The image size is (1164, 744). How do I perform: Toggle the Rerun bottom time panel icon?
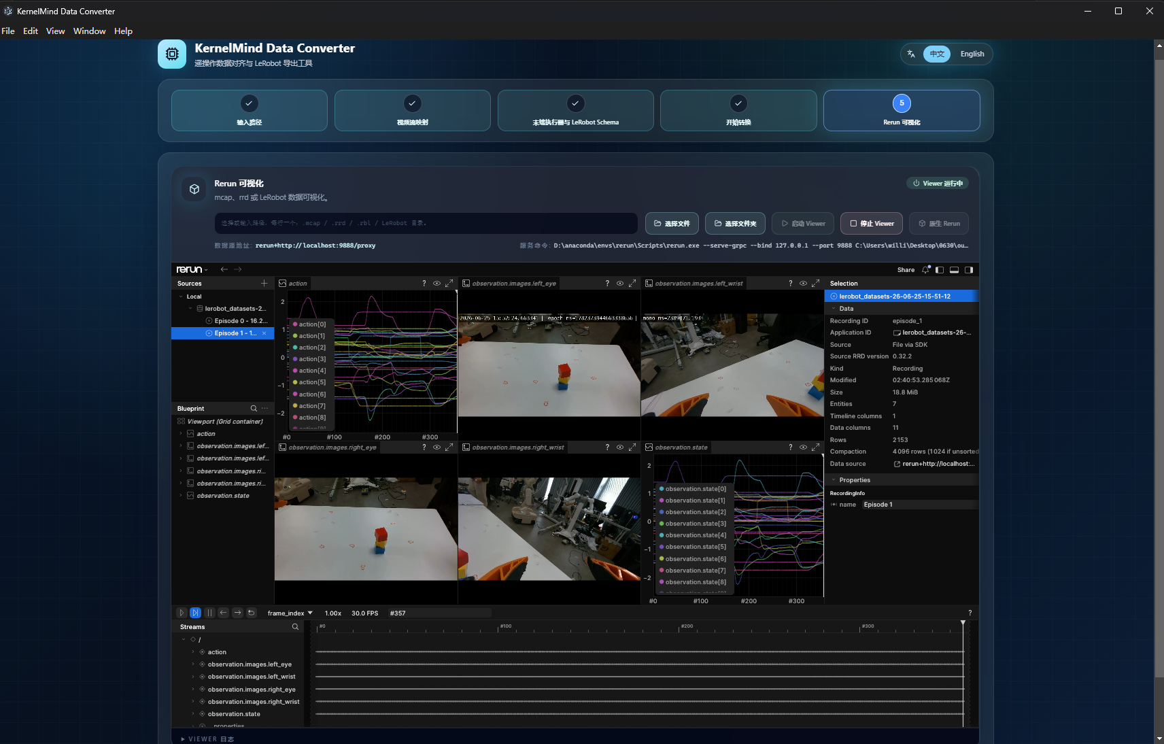[x=954, y=270]
